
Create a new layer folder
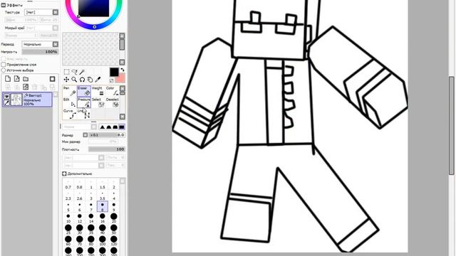(26, 79)
